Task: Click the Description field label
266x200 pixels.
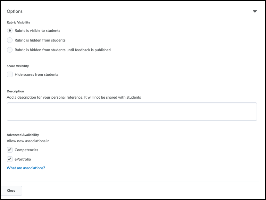Action: click(x=15, y=91)
